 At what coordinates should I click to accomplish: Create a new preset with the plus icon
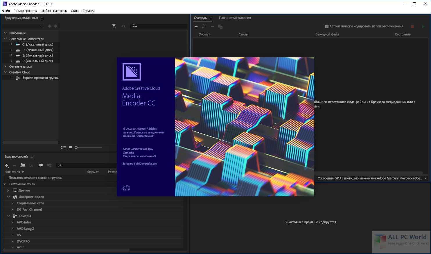point(7,165)
